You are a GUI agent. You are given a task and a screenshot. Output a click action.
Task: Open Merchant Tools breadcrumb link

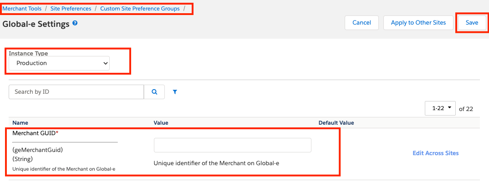coord(22,8)
